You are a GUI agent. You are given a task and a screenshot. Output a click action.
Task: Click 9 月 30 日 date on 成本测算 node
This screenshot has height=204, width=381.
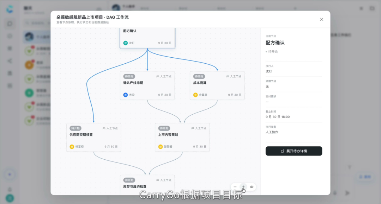click(x=235, y=95)
